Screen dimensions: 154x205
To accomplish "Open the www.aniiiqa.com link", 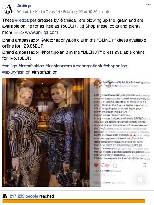I will point(42,32).
